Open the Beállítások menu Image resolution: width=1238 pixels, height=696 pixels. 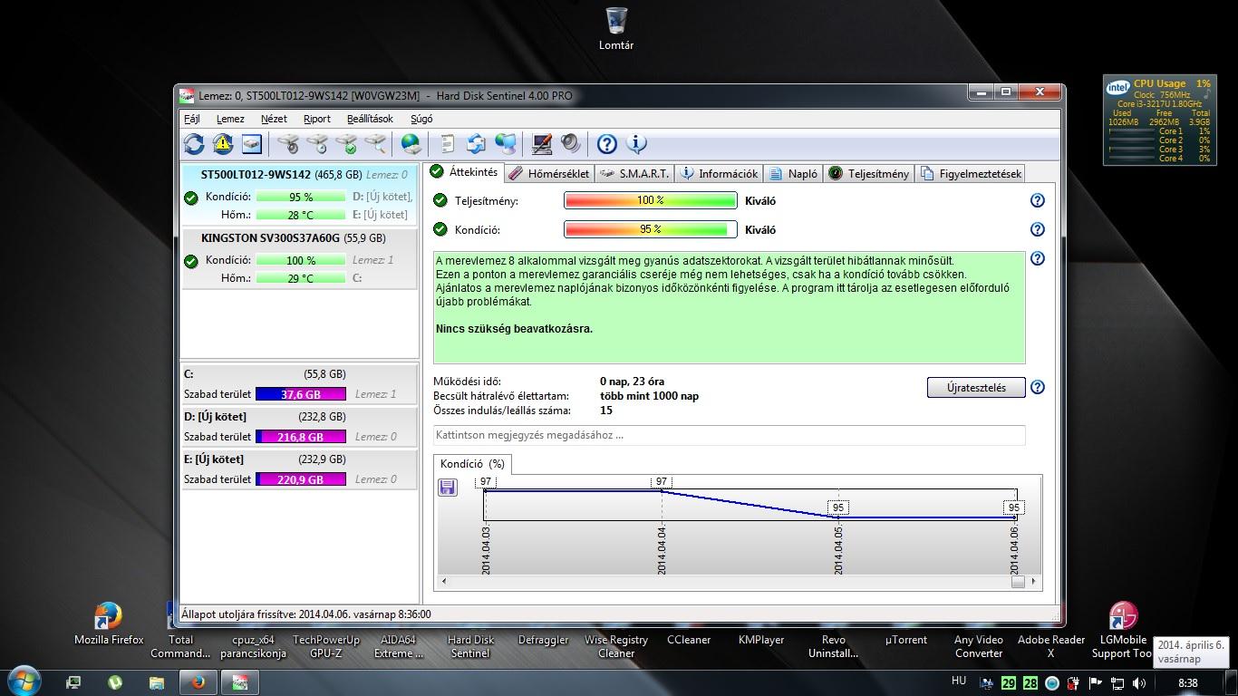[370, 119]
